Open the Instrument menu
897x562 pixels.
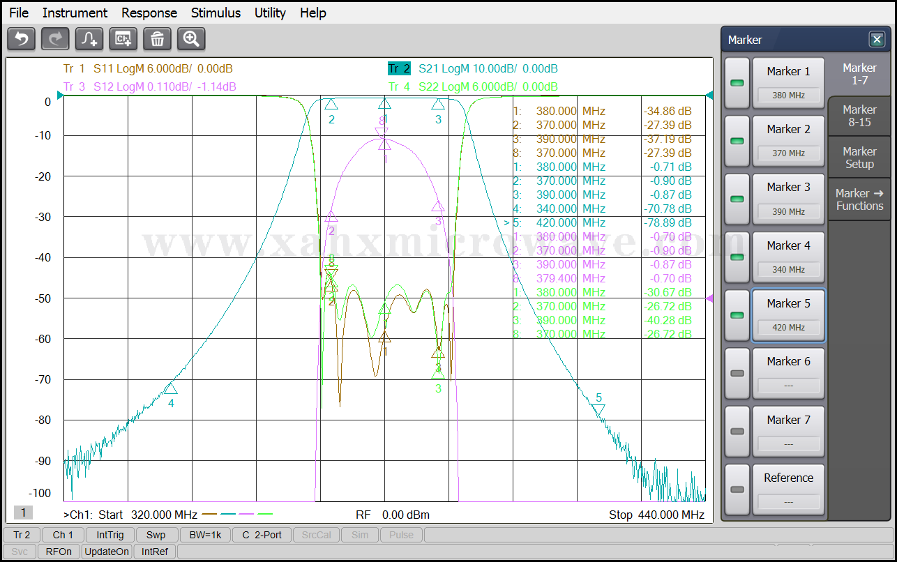tap(75, 13)
